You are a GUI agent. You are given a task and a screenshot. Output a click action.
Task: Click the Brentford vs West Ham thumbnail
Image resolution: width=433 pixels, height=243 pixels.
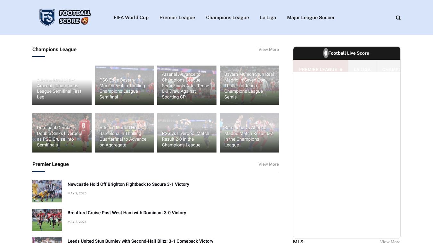click(47, 220)
